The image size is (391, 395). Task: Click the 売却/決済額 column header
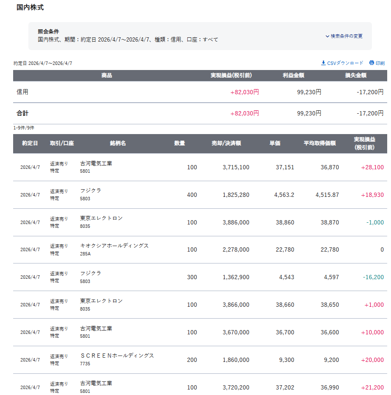(x=226, y=143)
